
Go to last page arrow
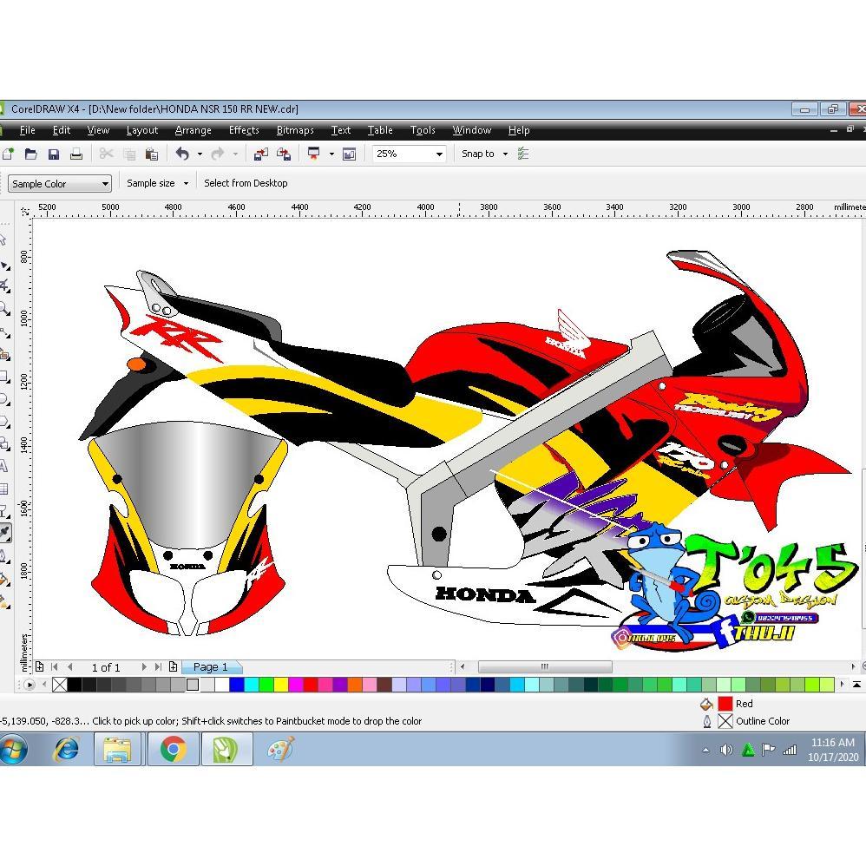(158, 667)
